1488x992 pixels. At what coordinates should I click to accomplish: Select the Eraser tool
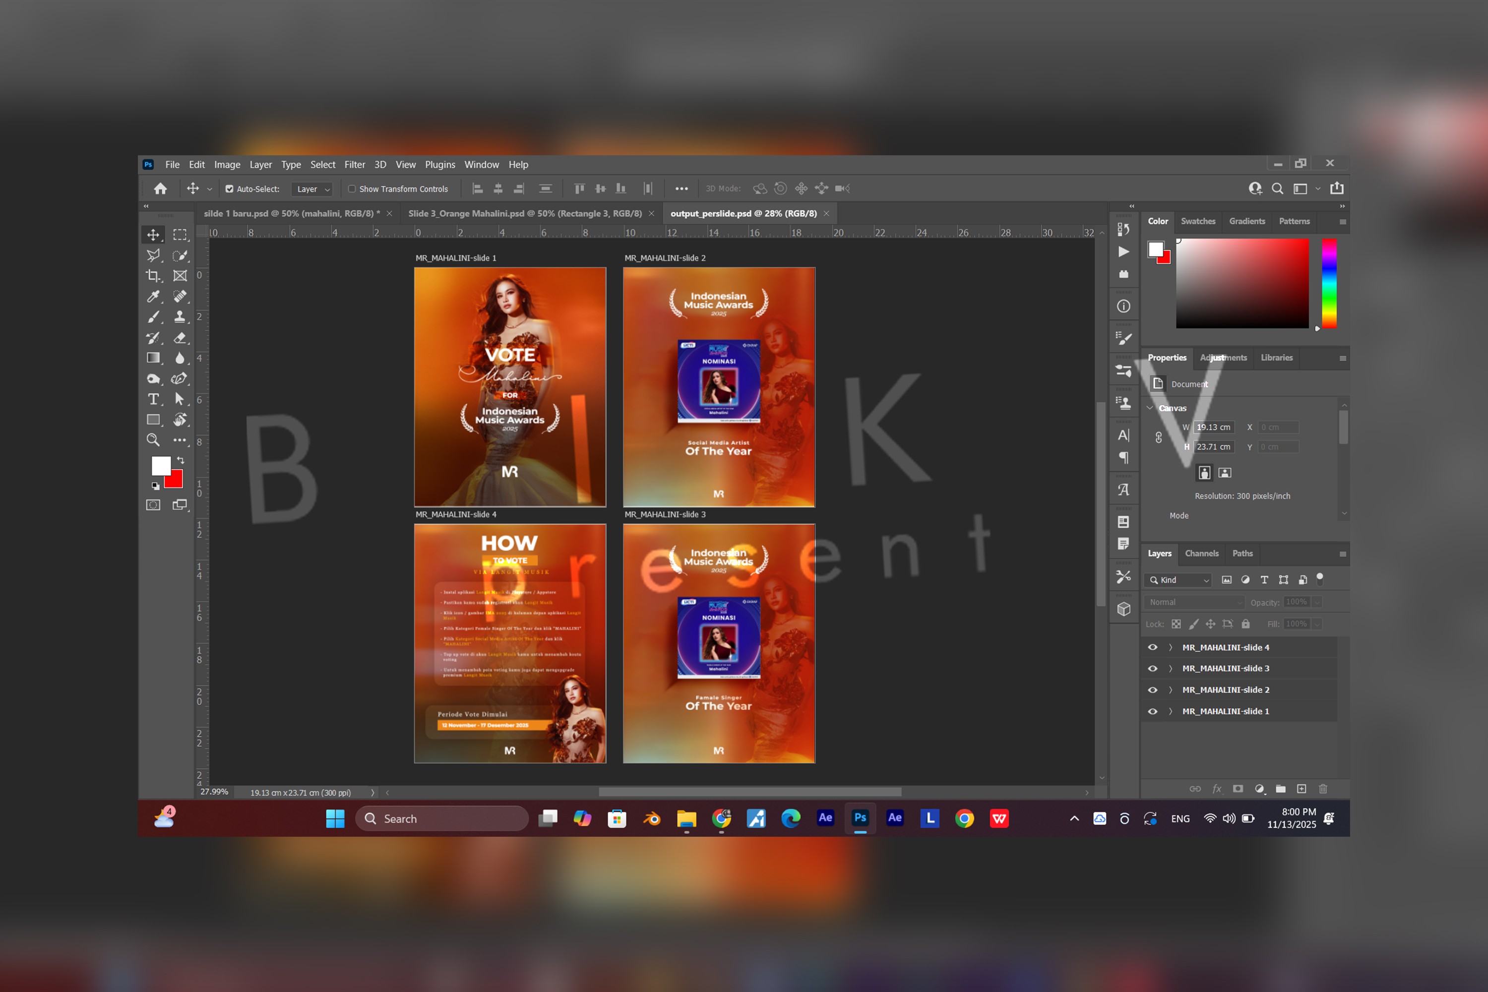coord(180,338)
